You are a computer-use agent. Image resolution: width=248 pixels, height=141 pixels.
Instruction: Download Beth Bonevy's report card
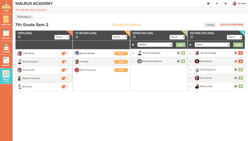236,61
